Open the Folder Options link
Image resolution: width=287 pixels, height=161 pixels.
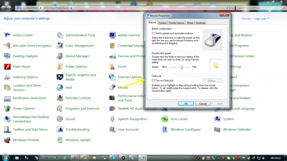[76, 67]
